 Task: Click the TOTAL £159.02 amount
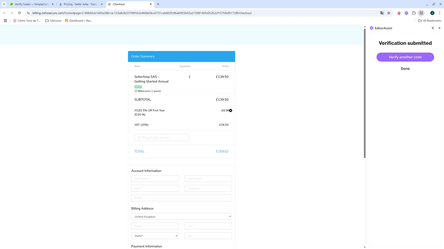(222, 151)
